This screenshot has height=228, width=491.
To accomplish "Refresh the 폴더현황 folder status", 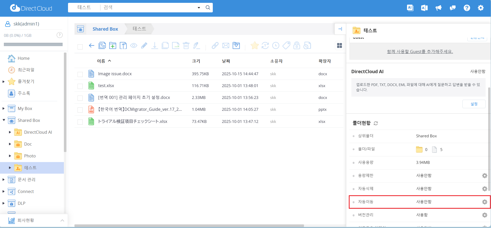I will click(x=376, y=123).
